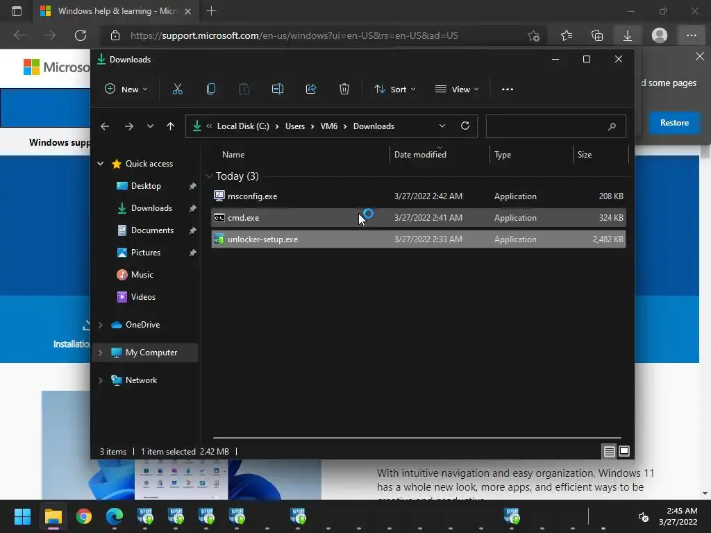Image resolution: width=711 pixels, height=533 pixels.
Task: Open the Sort dropdown
Action: (x=394, y=90)
